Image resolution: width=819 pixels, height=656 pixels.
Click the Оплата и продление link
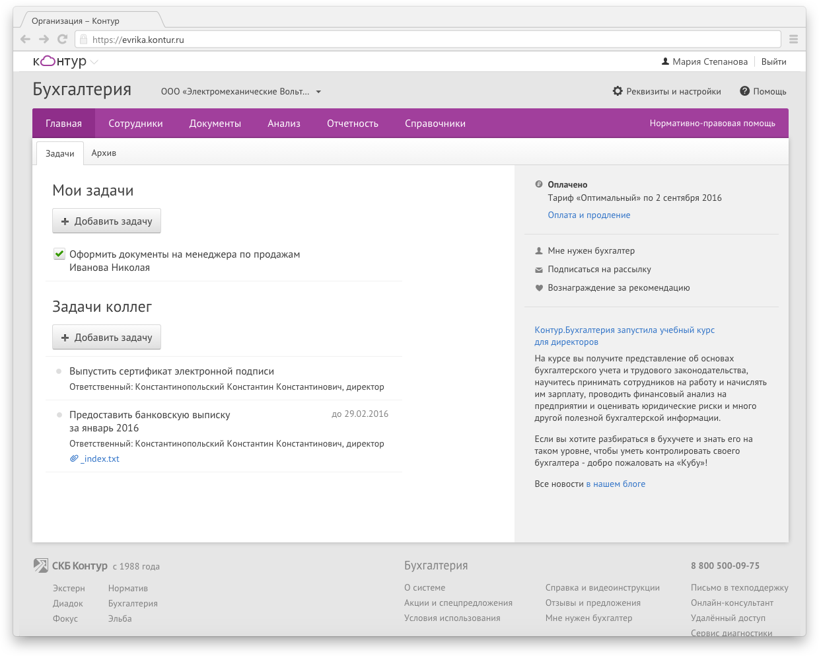589,215
